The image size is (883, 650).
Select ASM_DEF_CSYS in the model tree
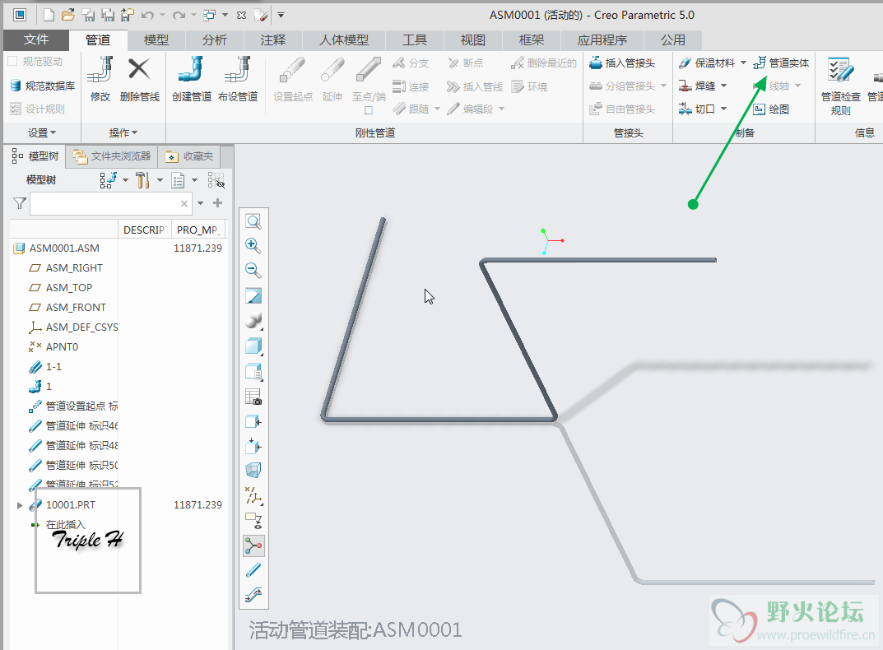click(x=81, y=327)
